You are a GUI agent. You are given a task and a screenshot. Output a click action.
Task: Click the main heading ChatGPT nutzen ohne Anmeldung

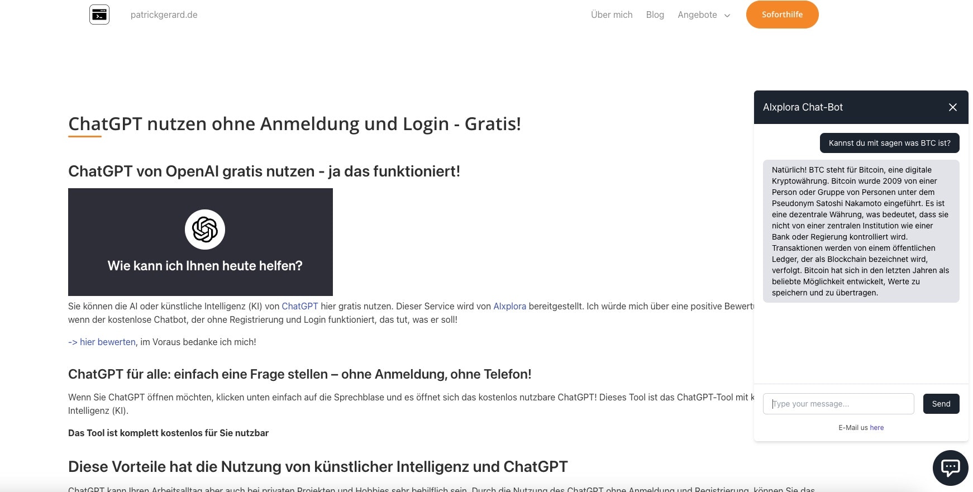coord(294,123)
